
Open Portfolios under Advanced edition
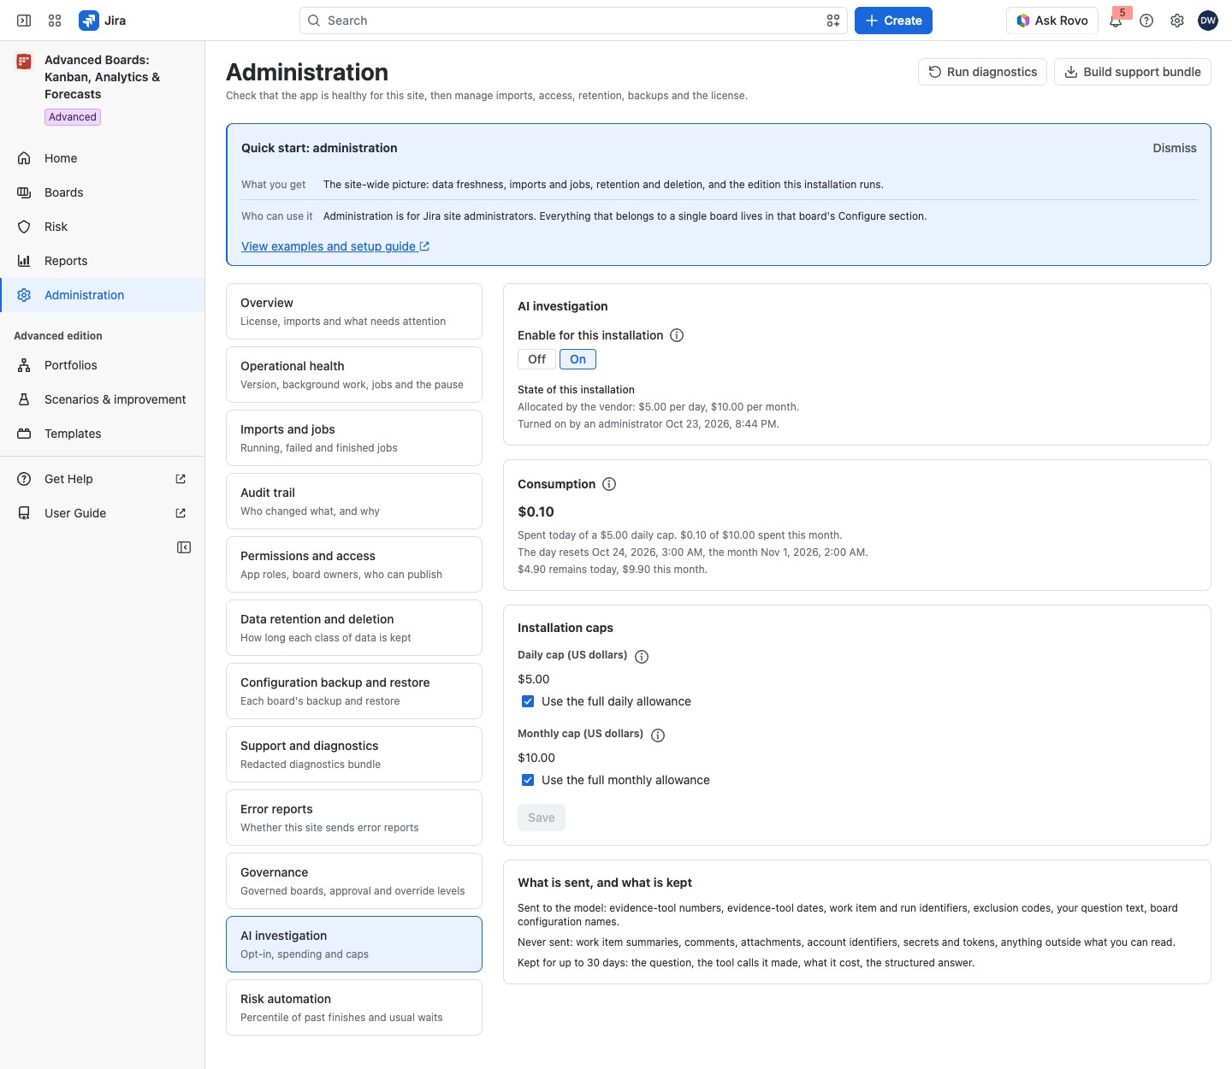coord(103,365)
